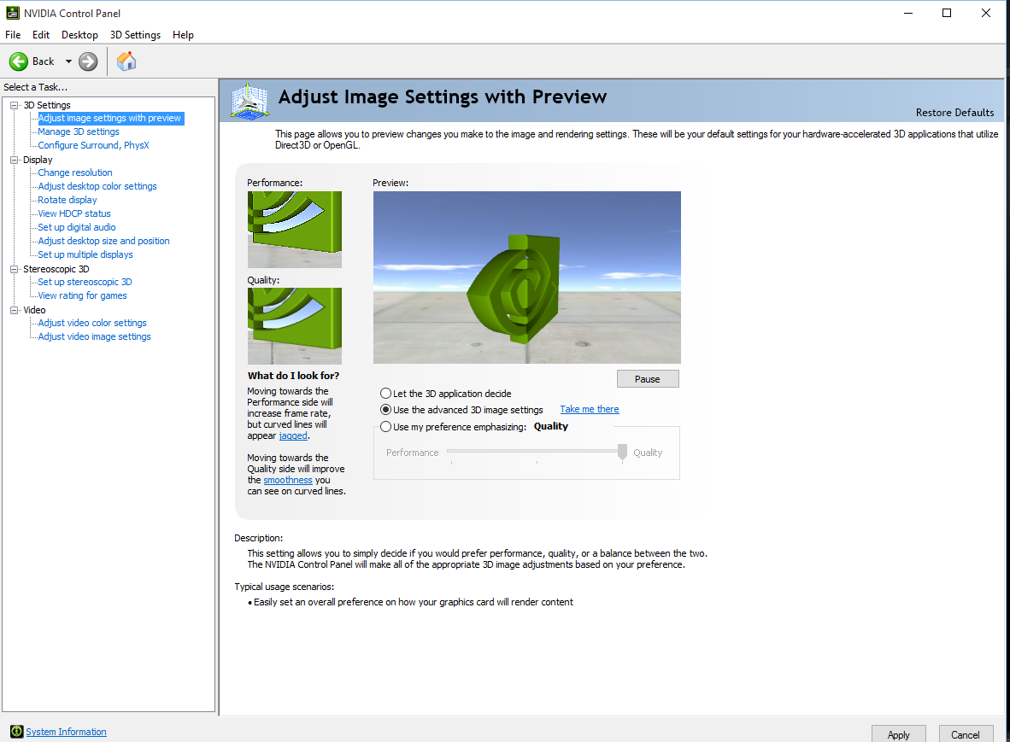Follow the Take me there link

[x=590, y=409]
